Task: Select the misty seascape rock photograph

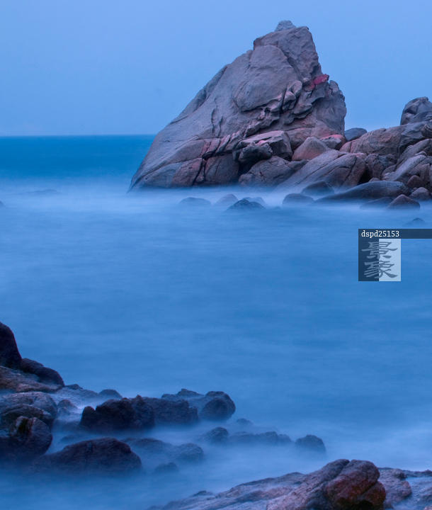Action: click(216, 255)
